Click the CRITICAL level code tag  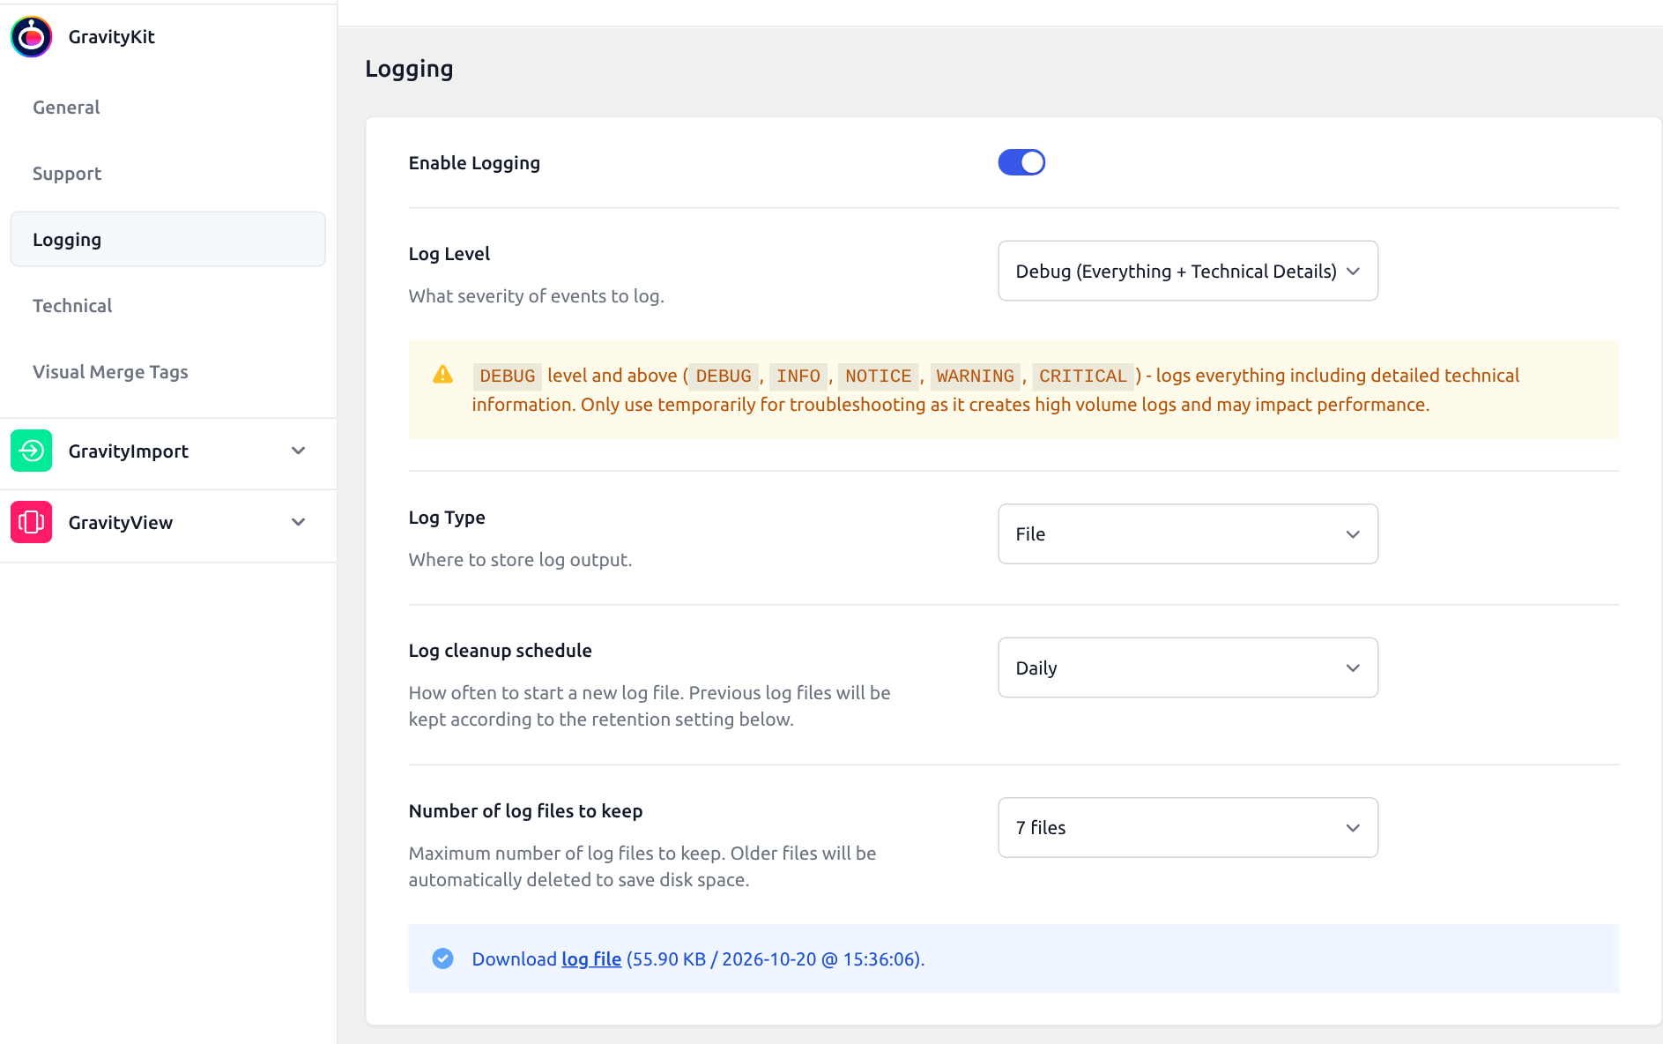tap(1083, 376)
